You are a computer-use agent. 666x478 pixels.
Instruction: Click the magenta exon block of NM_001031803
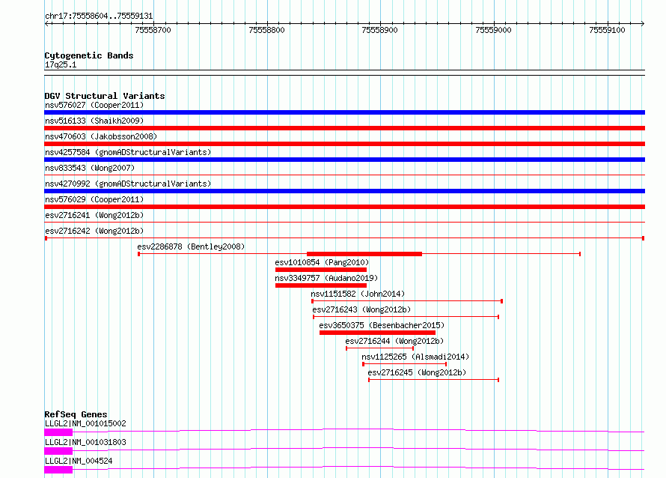[x=58, y=451]
